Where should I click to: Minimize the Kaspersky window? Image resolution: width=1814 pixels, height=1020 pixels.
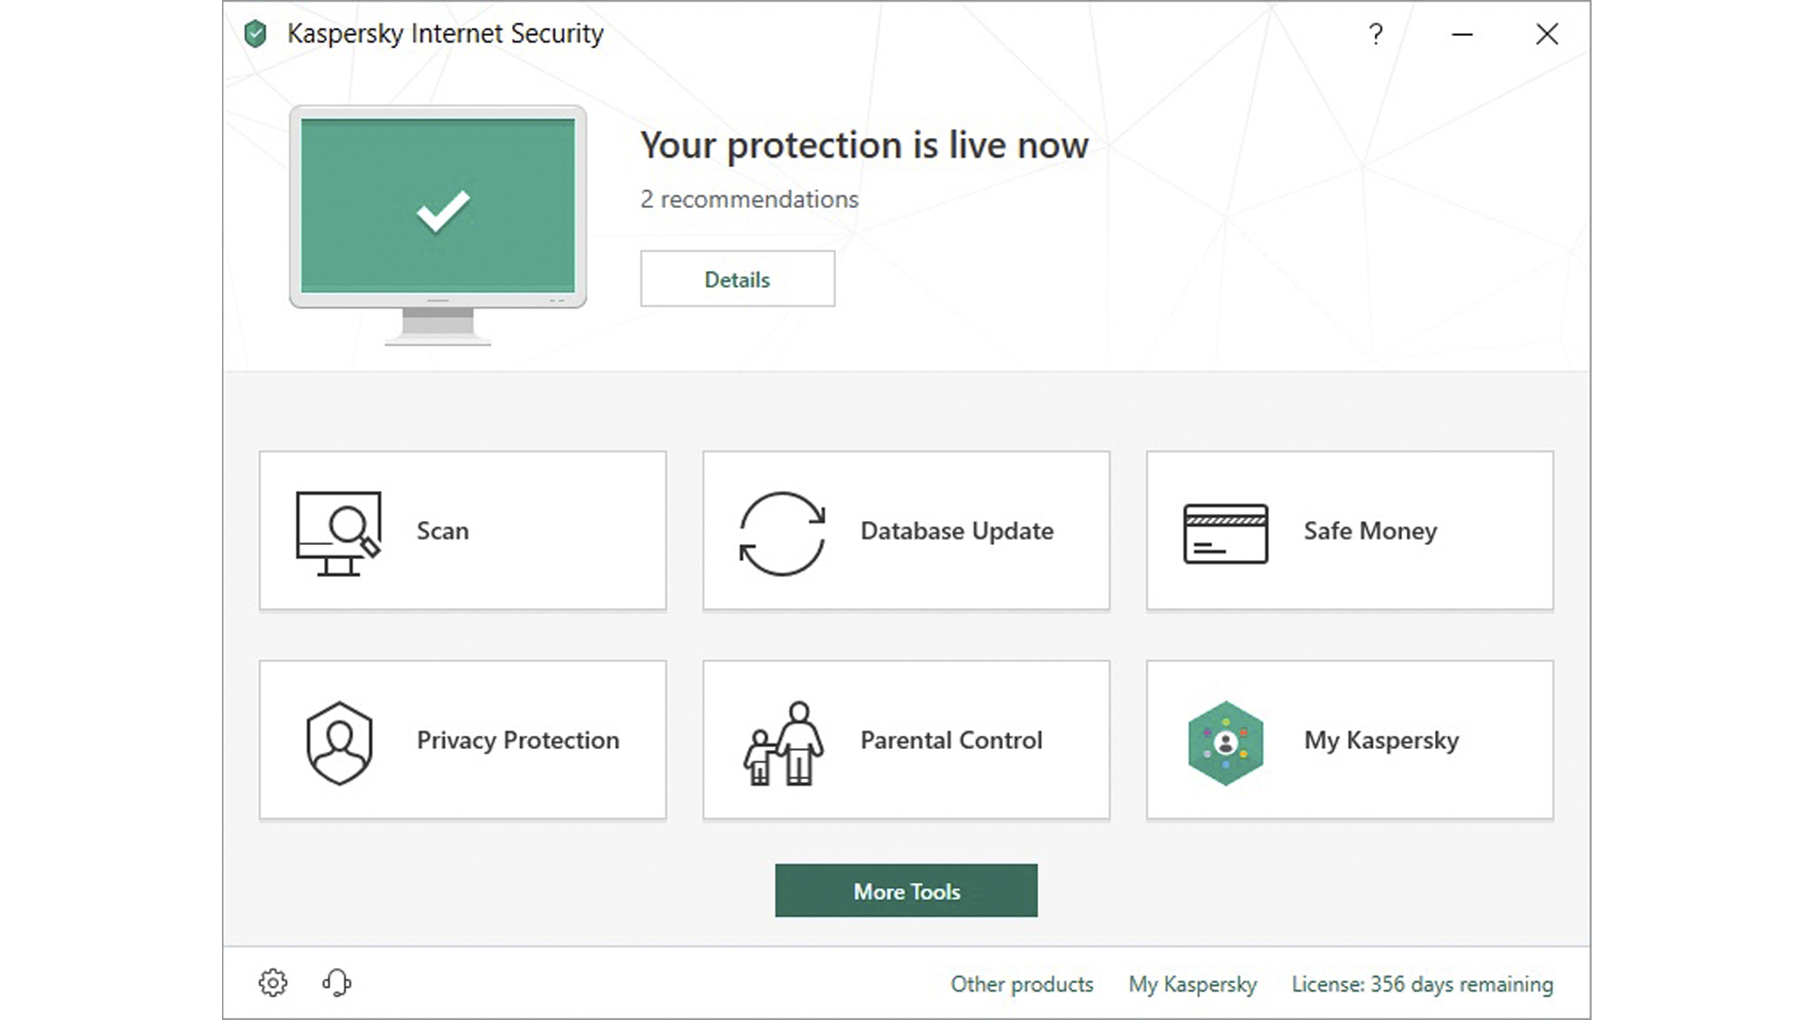point(1462,34)
